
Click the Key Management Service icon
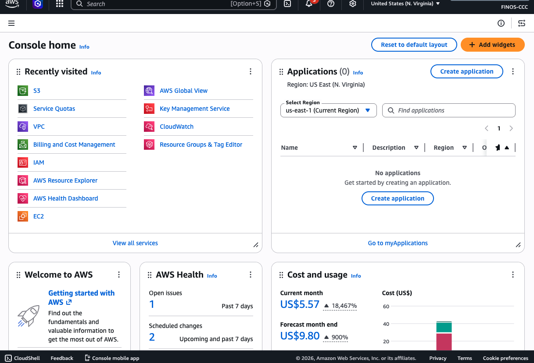point(149,109)
